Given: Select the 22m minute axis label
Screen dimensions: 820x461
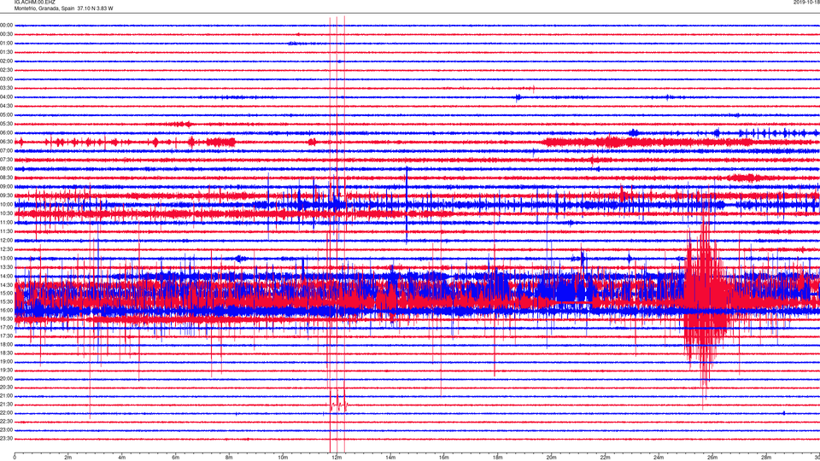Looking at the screenshot, I should (x=605, y=458).
